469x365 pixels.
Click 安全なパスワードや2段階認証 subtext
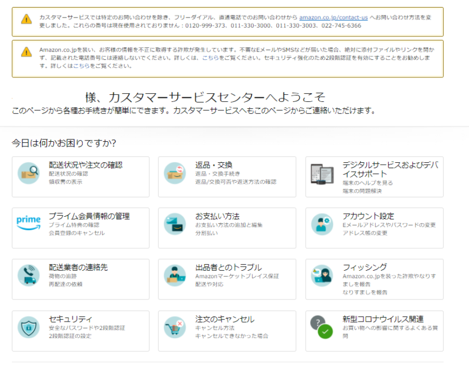(x=87, y=328)
